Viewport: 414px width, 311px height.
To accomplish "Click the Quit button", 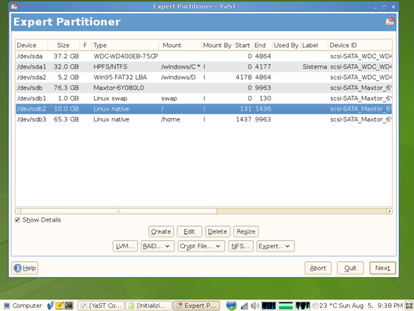I will 351,268.
